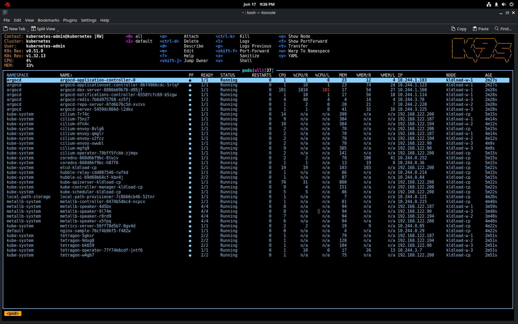Click the AGE column header
Screen dimensions: 518x324
click(489, 75)
